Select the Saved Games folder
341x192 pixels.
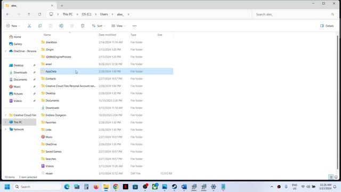click(x=107, y=151)
